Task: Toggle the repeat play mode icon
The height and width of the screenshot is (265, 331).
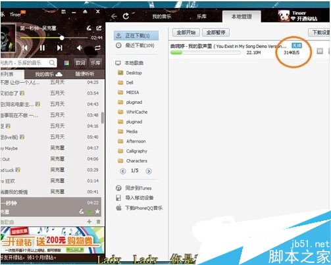Action: pos(97,47)
